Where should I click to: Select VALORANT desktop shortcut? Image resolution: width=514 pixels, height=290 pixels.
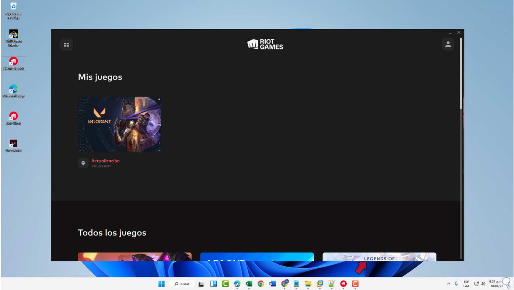(13, 146)
